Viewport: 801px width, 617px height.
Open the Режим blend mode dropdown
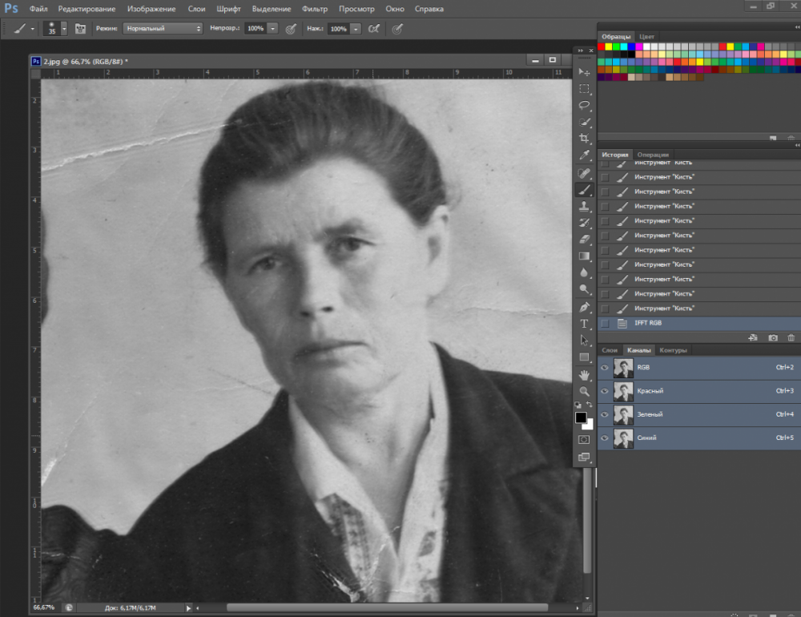click(x=163, y=28)
